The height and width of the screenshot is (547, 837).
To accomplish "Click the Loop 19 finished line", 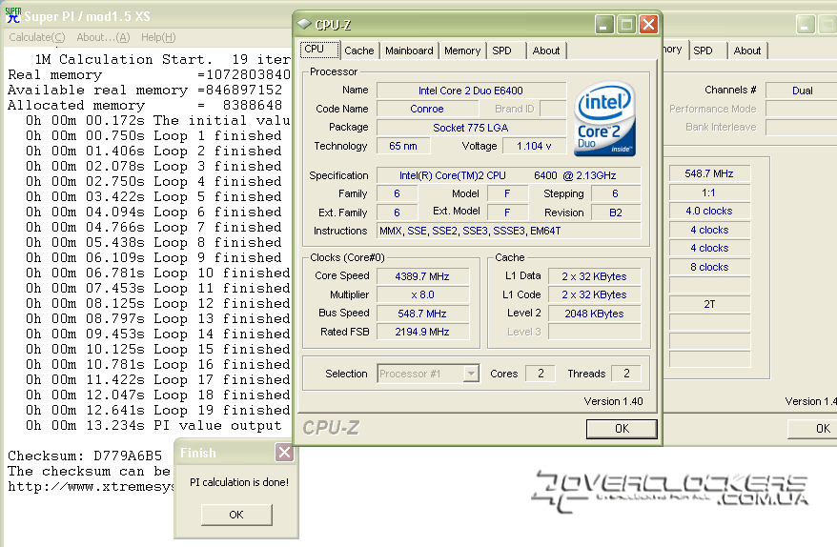I will point(157,411).
